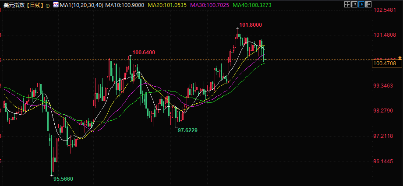Click the shrink chart axis icon
This screenshot has width=403, height=186.
click(354, 4)
